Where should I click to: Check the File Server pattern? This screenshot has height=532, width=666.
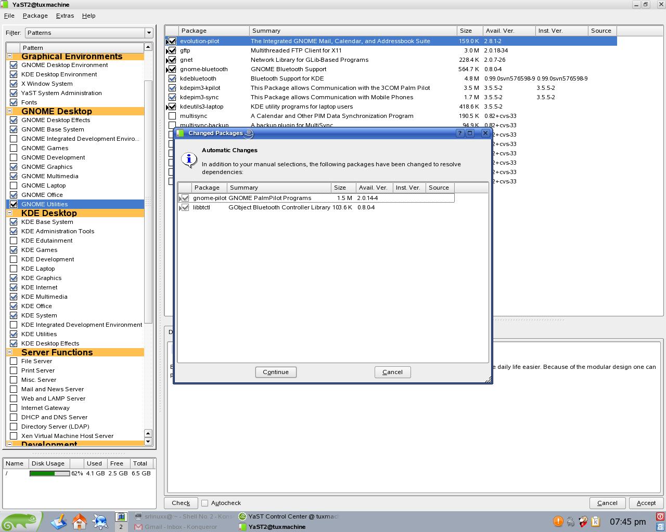(x=14, y=361)
